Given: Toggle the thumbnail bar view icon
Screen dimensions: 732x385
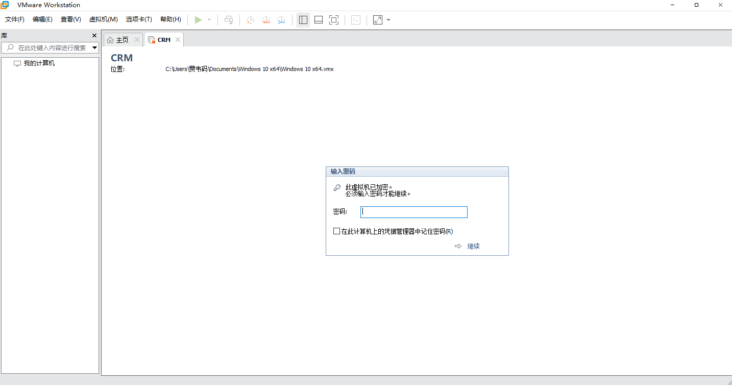Looking at the screenshot, I should (x=319, y=20).
